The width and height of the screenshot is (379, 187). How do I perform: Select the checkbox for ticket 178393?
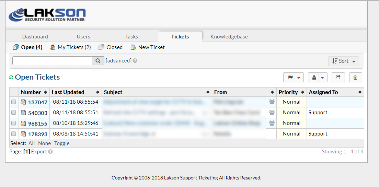14,134
